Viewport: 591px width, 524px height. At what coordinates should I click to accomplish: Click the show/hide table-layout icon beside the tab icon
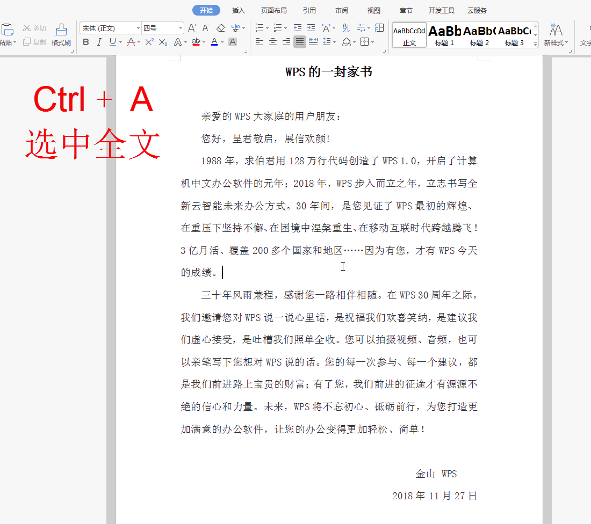pos(379,28)
